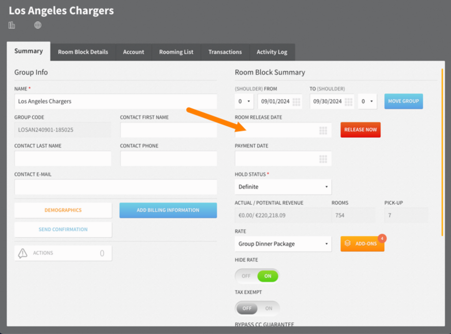Click the warning triangle Actions icon

coord(23,253)
